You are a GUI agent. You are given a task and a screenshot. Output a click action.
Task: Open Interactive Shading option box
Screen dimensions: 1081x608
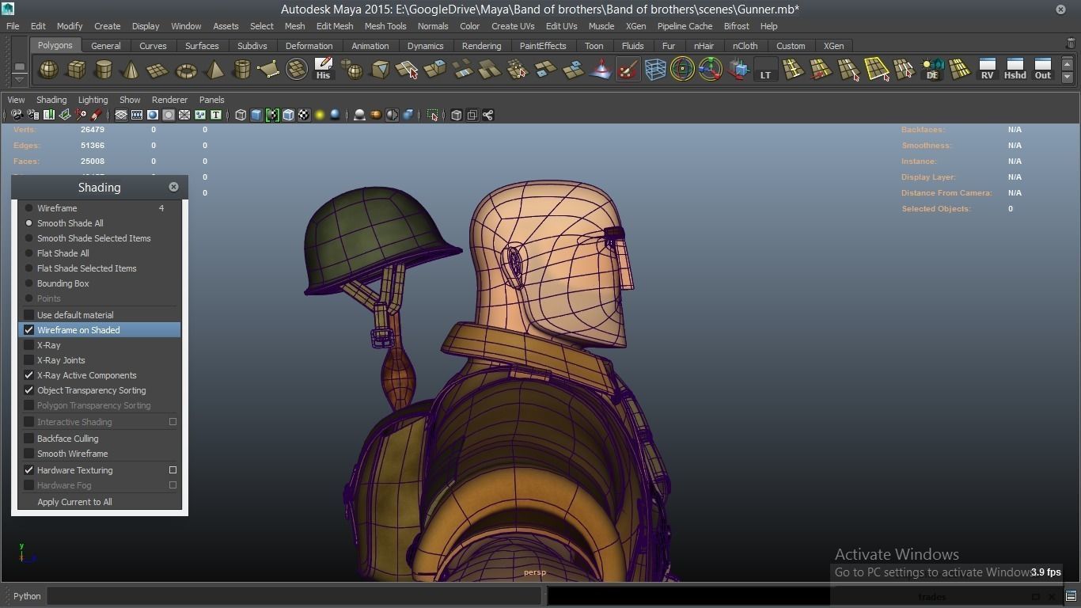173,422
